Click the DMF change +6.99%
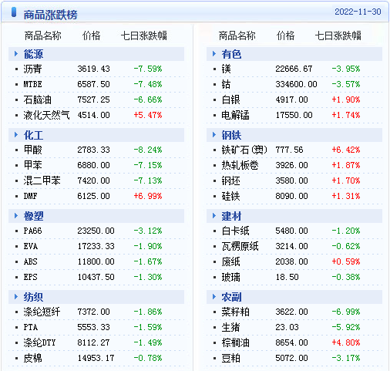390x371 pixels. pyautogui.click(x=148, y=196)
